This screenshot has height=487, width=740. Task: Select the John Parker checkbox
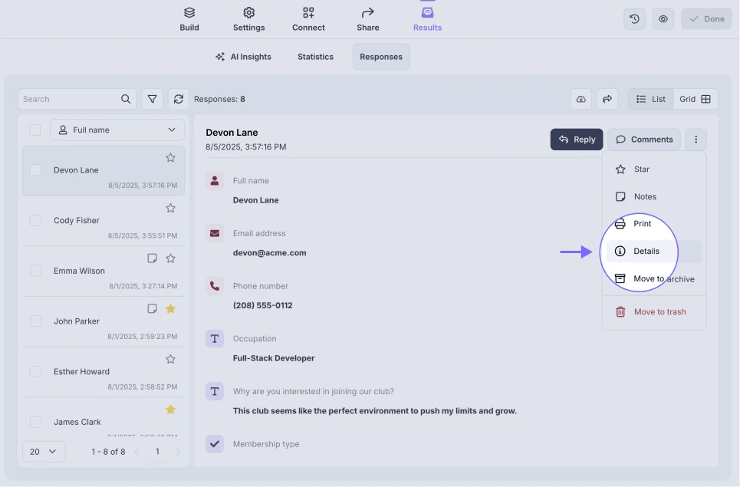(x=35, y=321)
